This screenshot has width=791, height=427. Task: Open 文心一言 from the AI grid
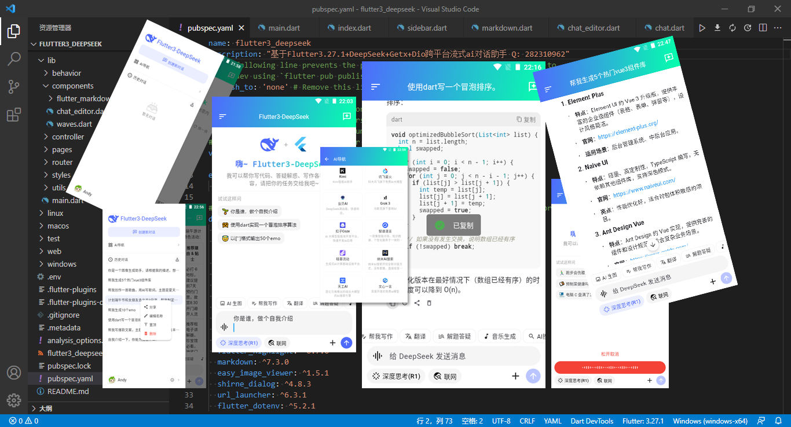(x=384, y=279)
